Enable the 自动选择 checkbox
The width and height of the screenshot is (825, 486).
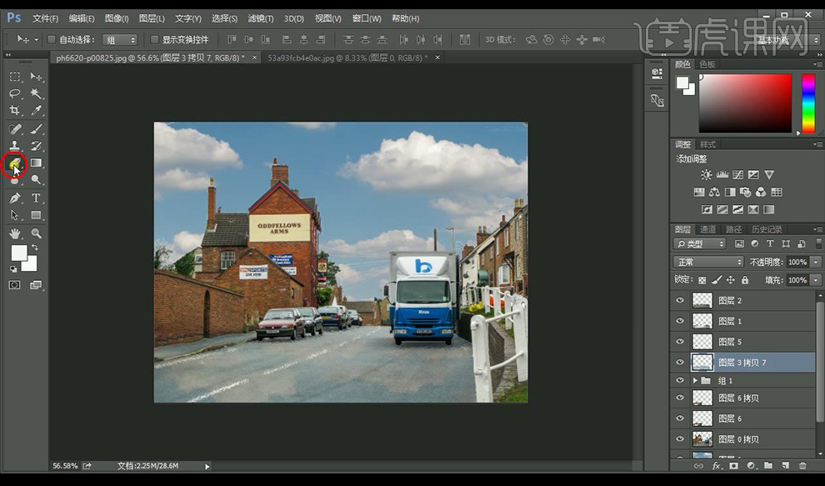coord(52,39)
